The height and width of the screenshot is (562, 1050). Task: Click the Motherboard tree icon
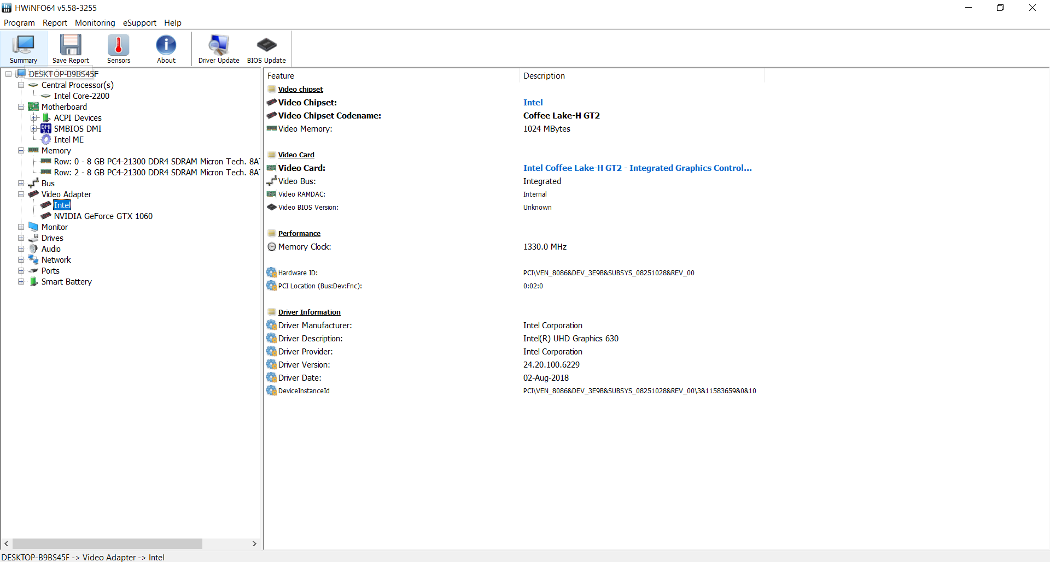click(33, 107)
